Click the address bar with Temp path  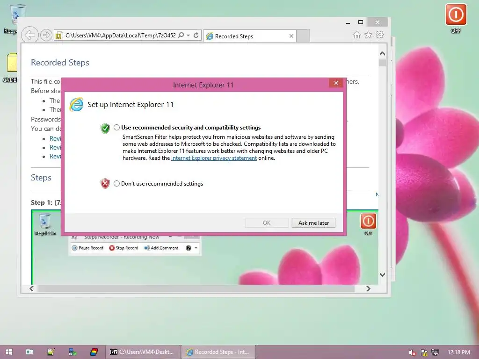pos(120,36)
